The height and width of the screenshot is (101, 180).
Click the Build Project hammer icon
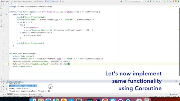pyautogui.click(x=125, y=1)
